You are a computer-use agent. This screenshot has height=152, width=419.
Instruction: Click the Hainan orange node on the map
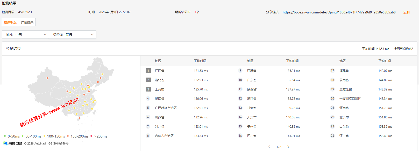pyautogui.click(x=79, y=118)
